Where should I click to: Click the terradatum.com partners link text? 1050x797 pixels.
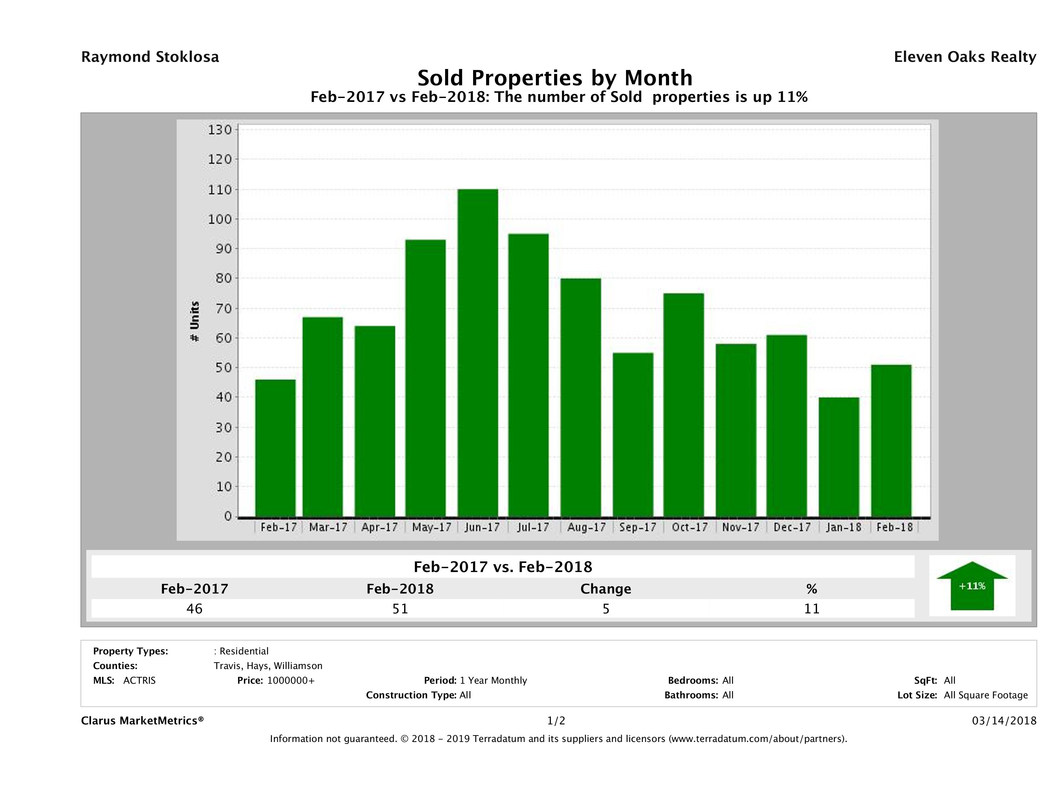point(757,739)
